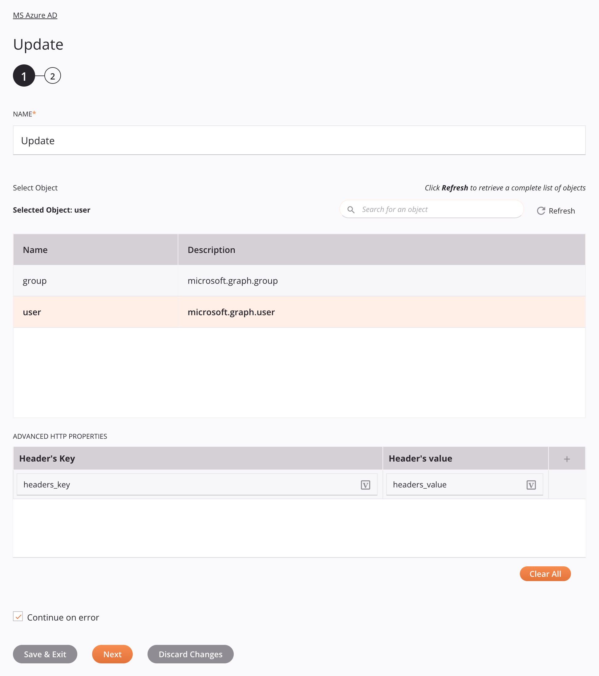
Task: Select the user object row
Action: point(299,312)
